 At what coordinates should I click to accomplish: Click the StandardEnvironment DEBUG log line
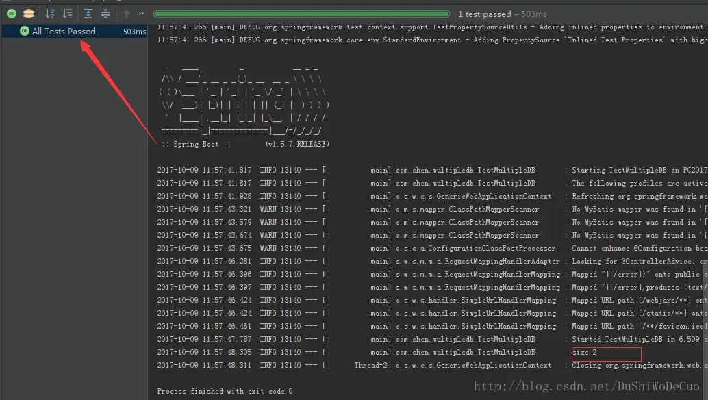click(x=432, y=40)
